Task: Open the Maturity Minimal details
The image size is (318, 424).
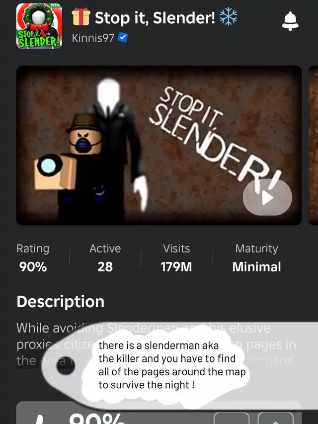Action: pyautogui.click(x=256, y=258)
